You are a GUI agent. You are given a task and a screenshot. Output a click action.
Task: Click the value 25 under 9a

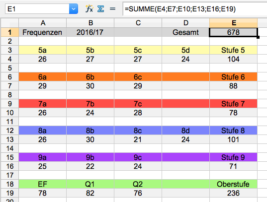tap(43, 166)
